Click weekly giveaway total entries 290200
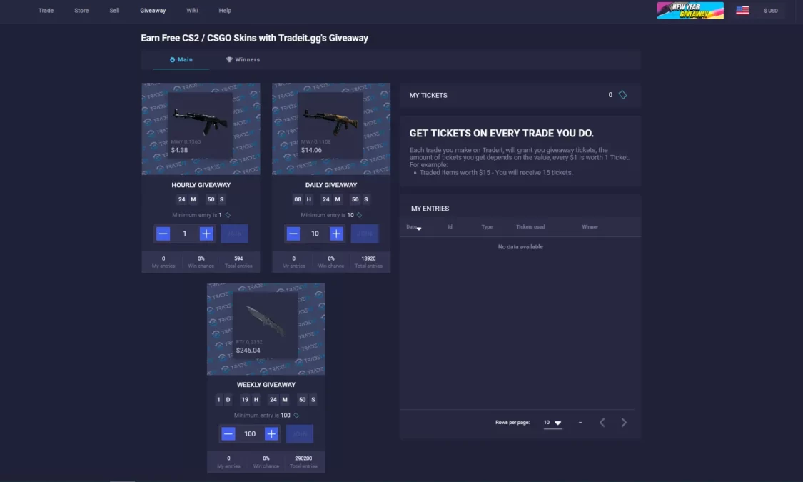This screenshot has height=482, width=803. click(303, 458)
